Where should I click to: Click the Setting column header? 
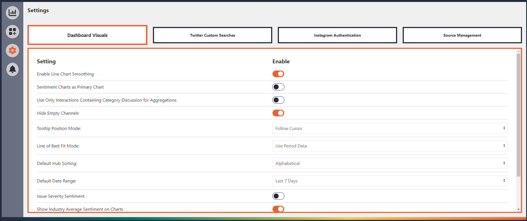click(x=46, y=61)
